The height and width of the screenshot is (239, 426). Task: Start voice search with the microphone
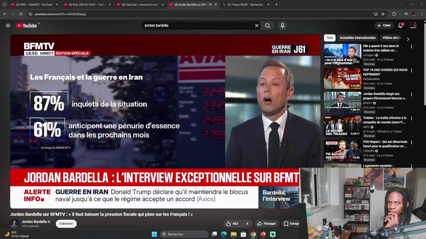(x=283, y=26)
